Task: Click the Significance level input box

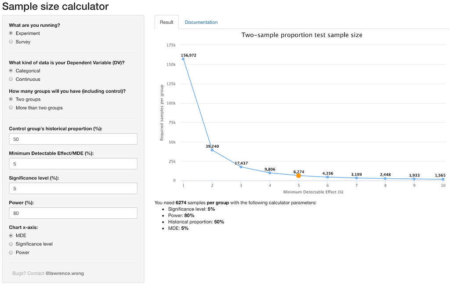Action: [x=73, y=188]
